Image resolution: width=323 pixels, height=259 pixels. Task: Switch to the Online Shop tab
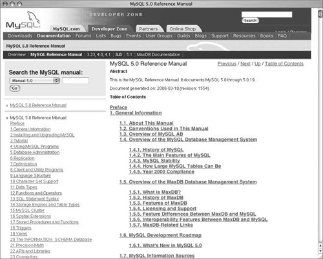click(x=183, y=29)
